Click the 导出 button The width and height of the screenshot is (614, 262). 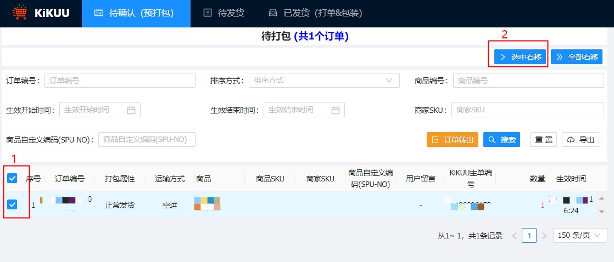point(580,140)
